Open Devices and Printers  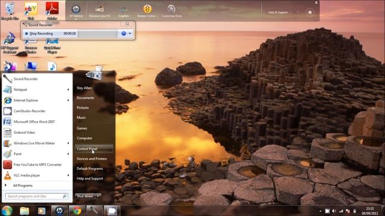coord(91,158)
